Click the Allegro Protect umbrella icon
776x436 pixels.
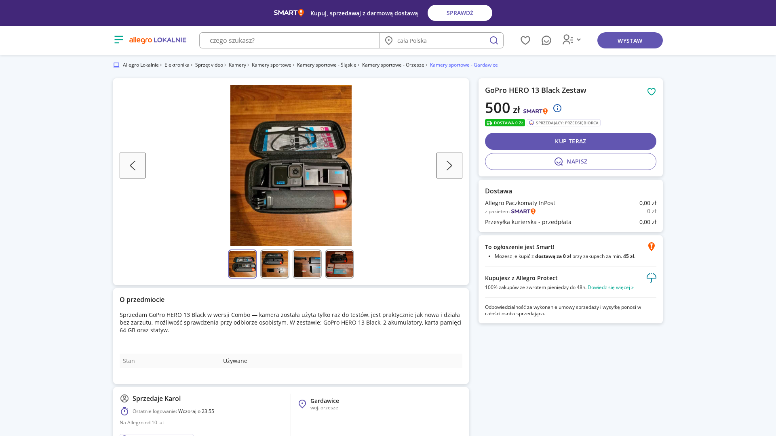[x=652, y=278]
